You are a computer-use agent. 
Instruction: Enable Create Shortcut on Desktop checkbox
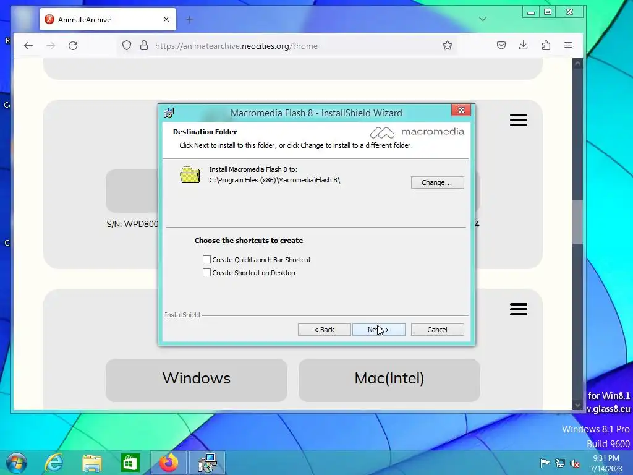206,272
